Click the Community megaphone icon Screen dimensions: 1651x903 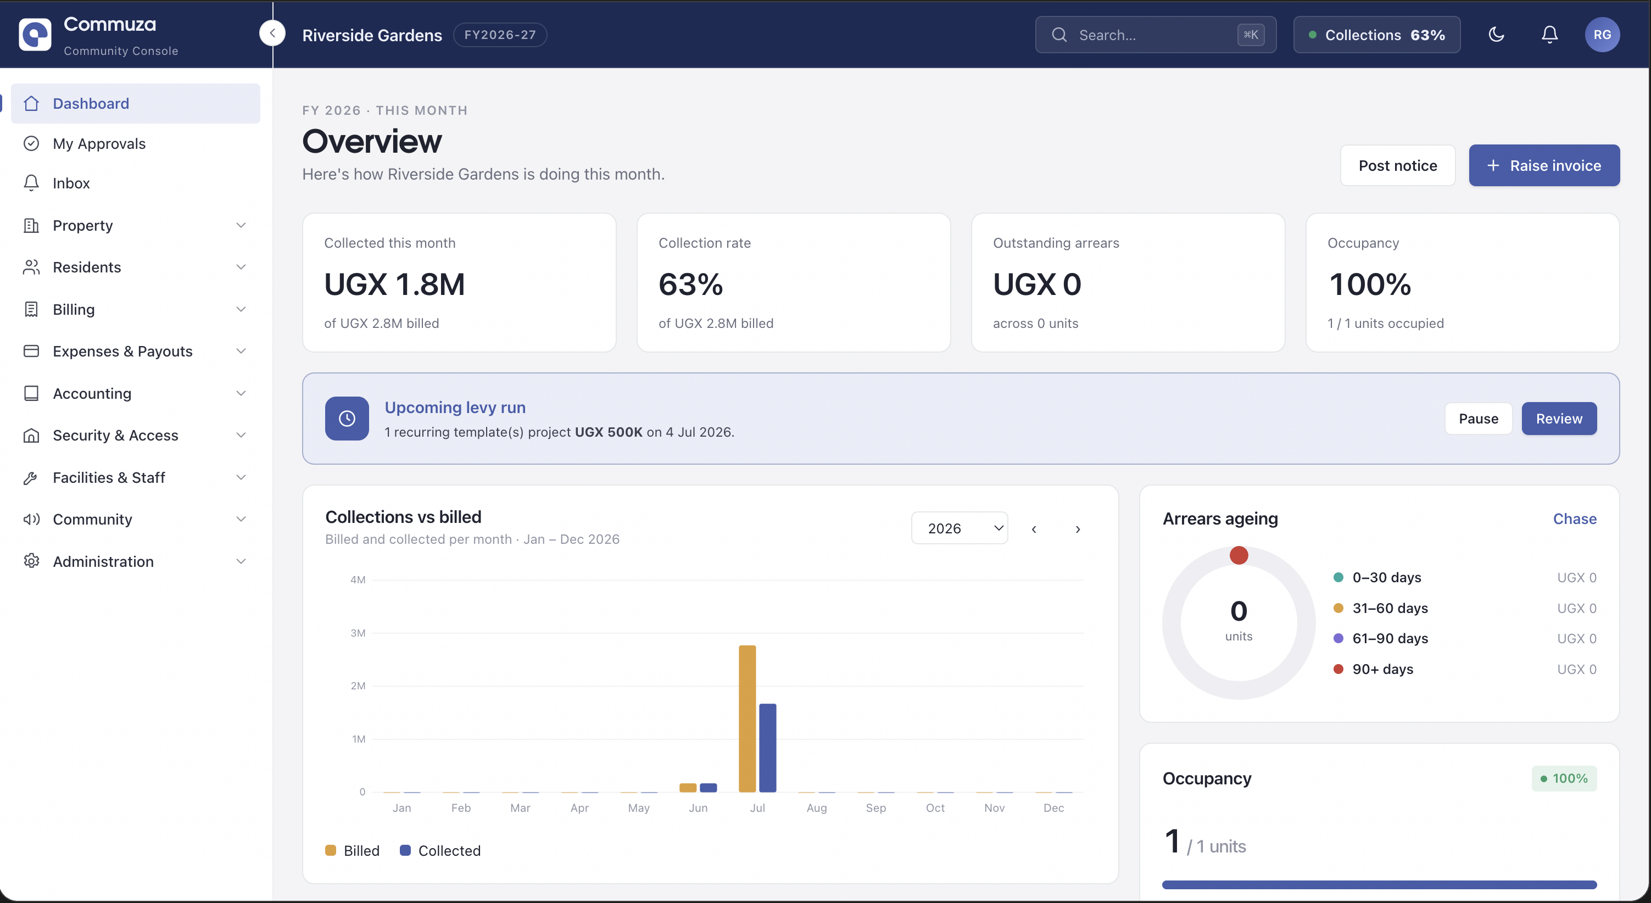pyautogui.click(x=31, y=519)
